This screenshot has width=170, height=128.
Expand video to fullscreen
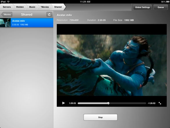160,103
